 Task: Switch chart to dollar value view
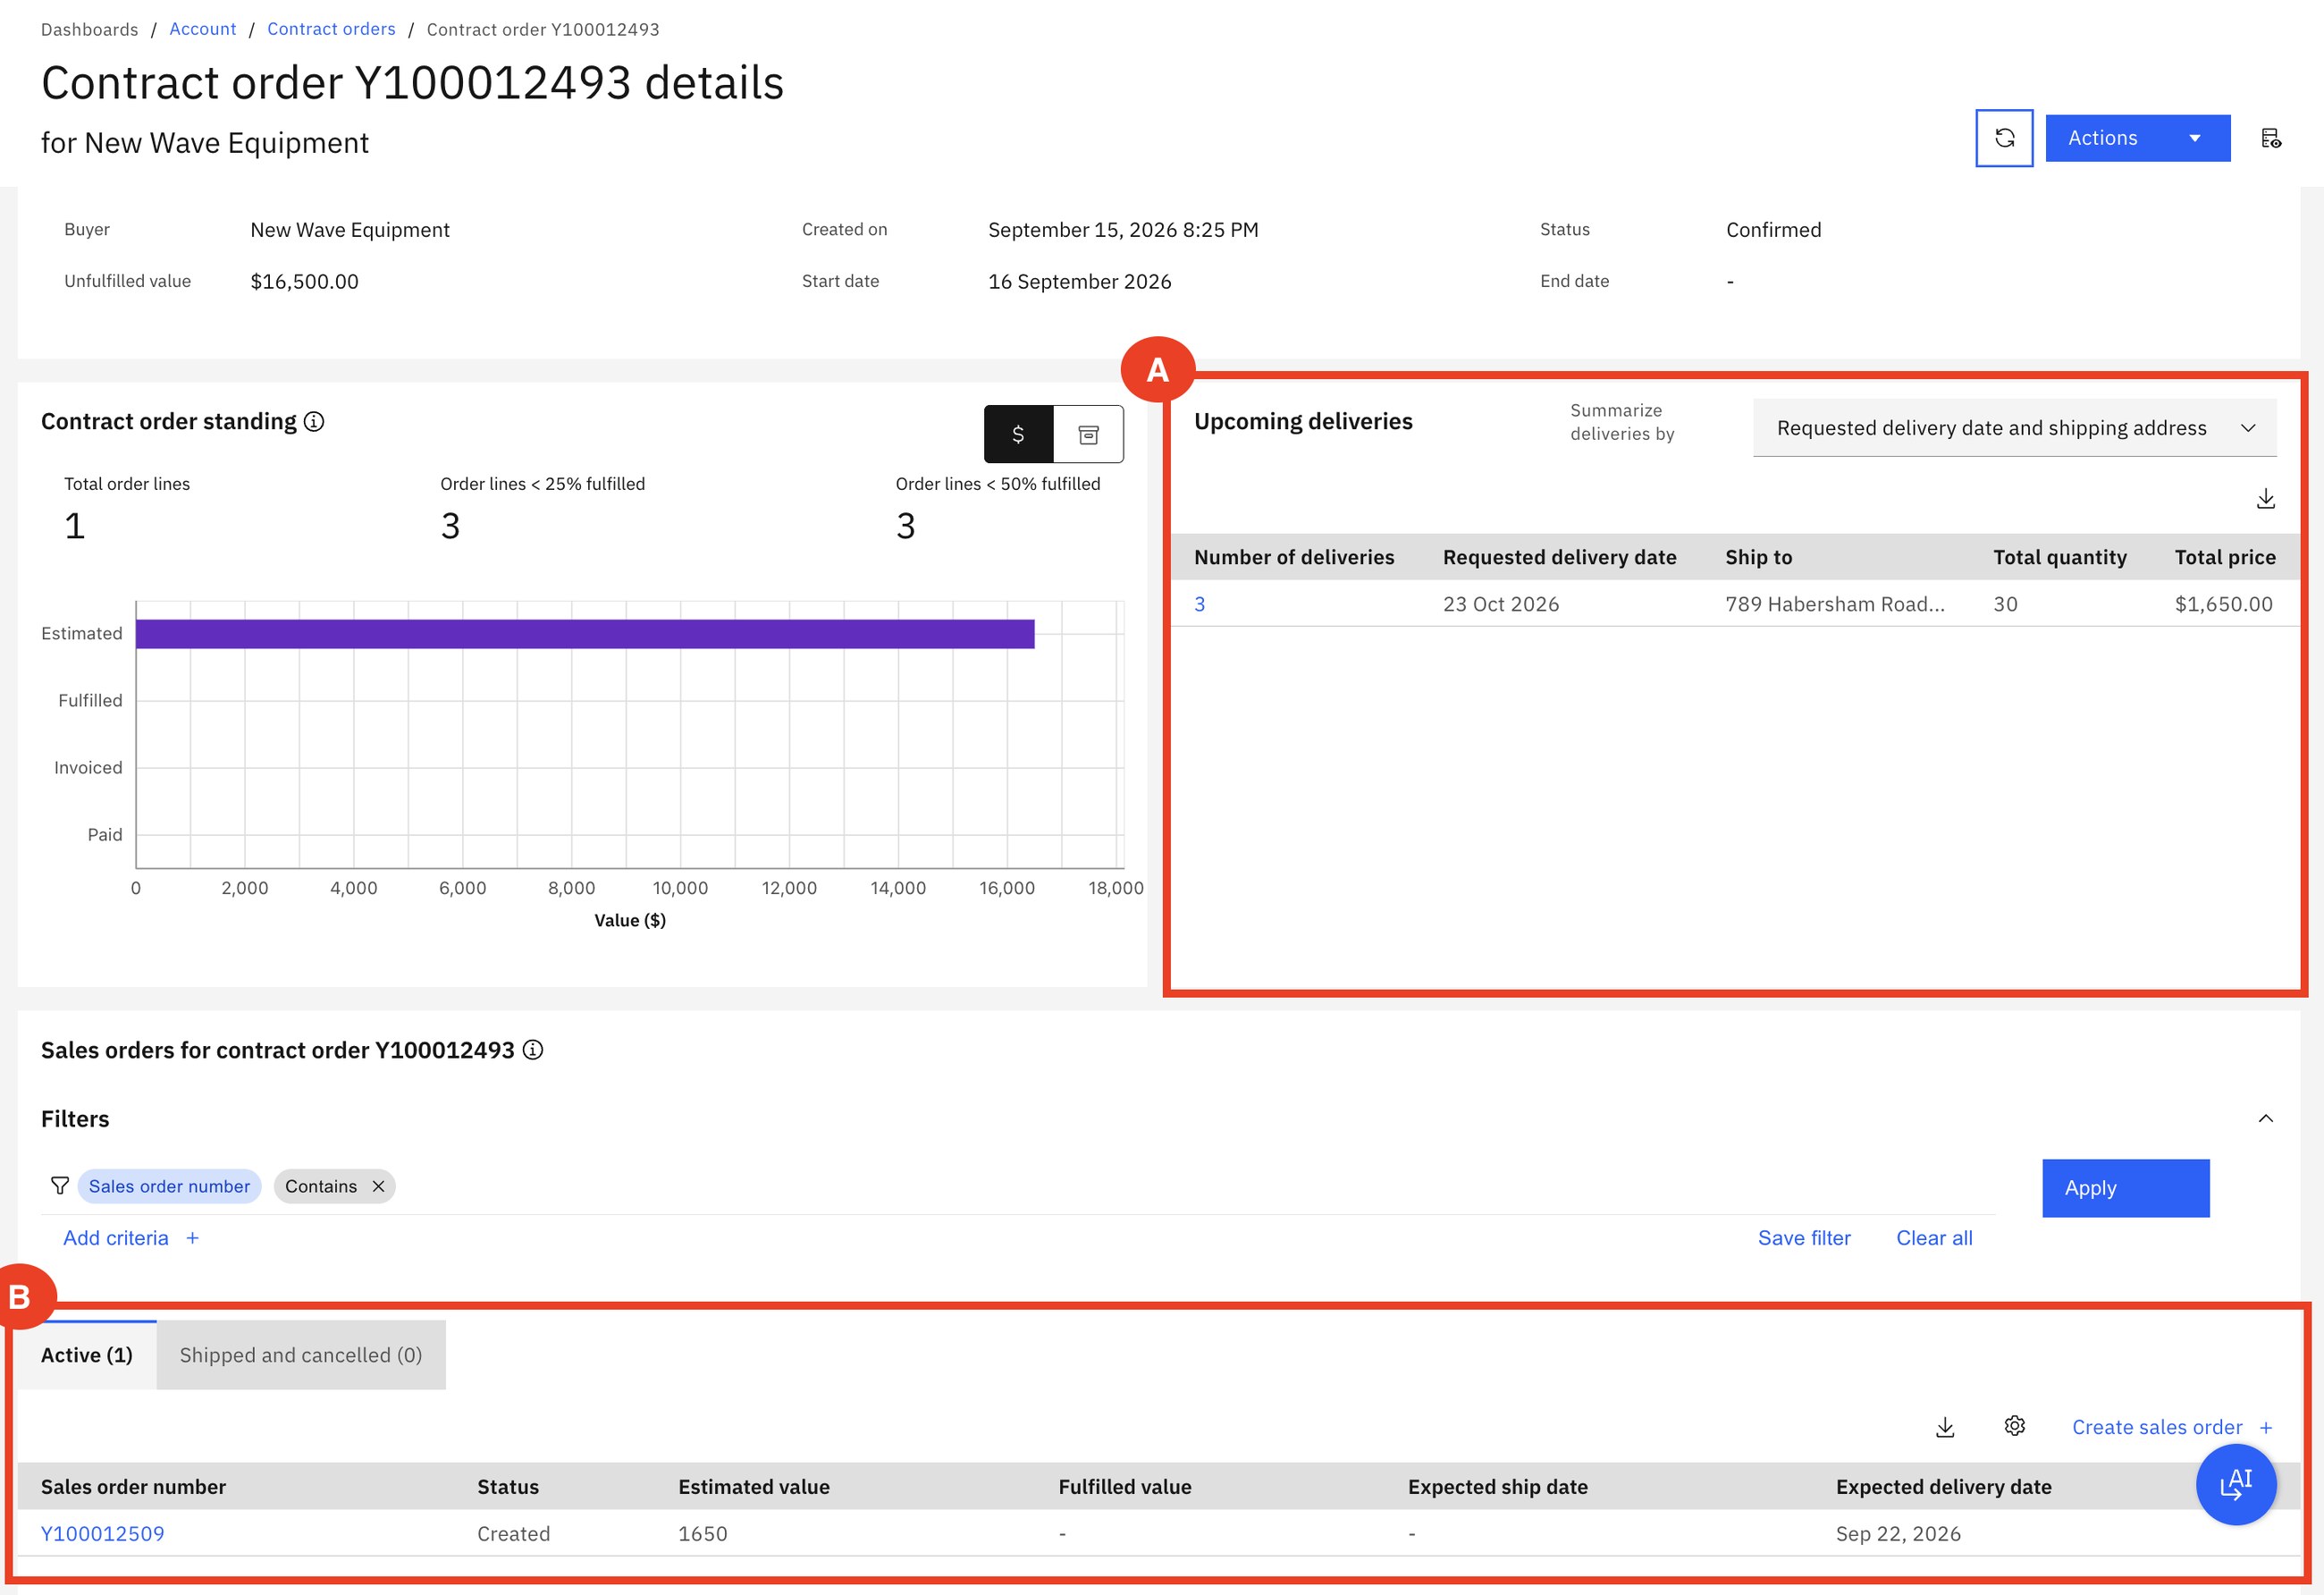(1018, 434)
